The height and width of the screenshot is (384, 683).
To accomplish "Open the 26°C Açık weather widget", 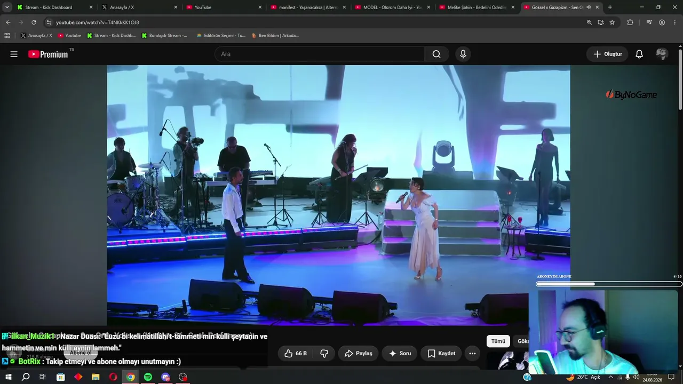I will tap(584, 377).
